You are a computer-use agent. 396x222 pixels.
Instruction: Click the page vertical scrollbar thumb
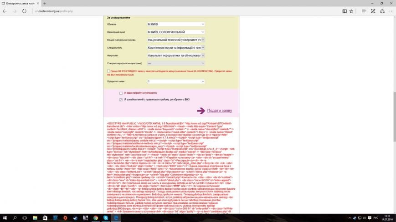(394, 116)
